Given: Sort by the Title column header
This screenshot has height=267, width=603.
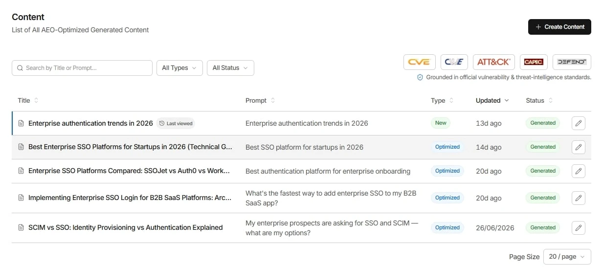Looking at the screenshot, I should (x=28, y=100).
